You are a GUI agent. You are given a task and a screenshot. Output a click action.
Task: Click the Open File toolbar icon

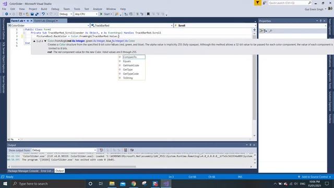27,14
